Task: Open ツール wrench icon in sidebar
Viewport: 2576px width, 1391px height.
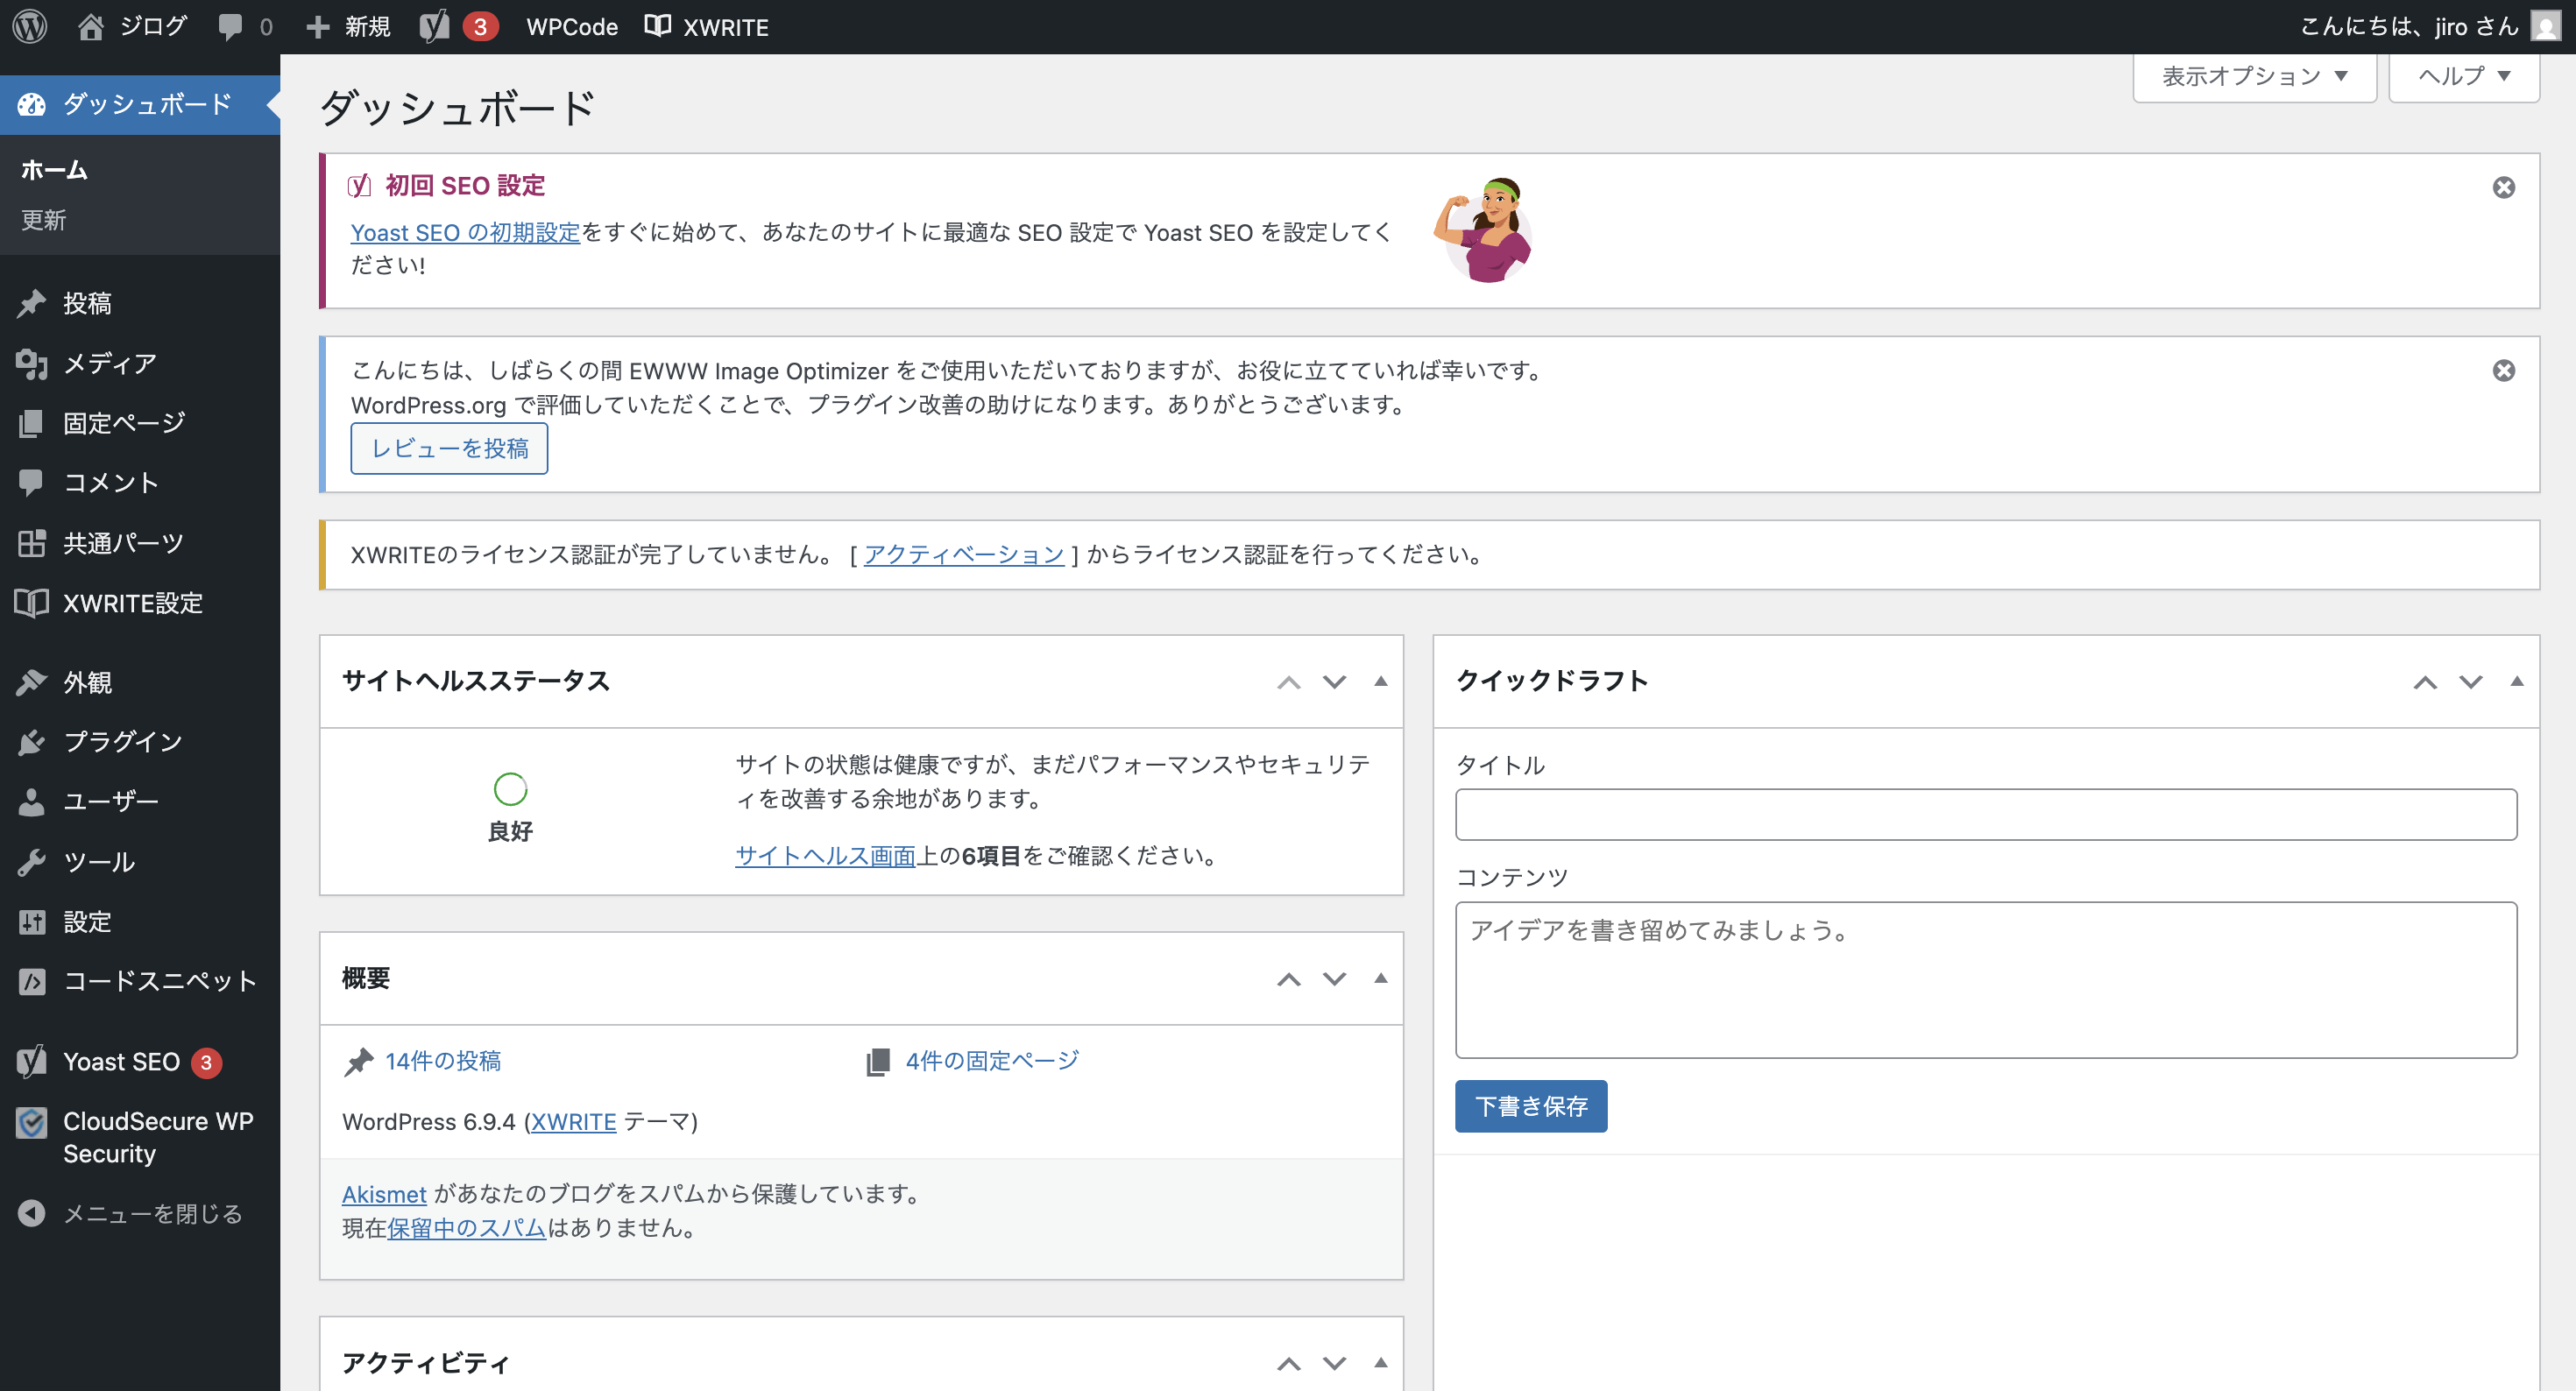Action: [x=32, y=861]
